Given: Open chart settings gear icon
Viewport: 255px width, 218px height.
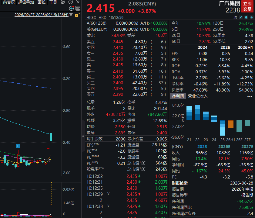Looking at the screenshot, I should coord(63,2).
